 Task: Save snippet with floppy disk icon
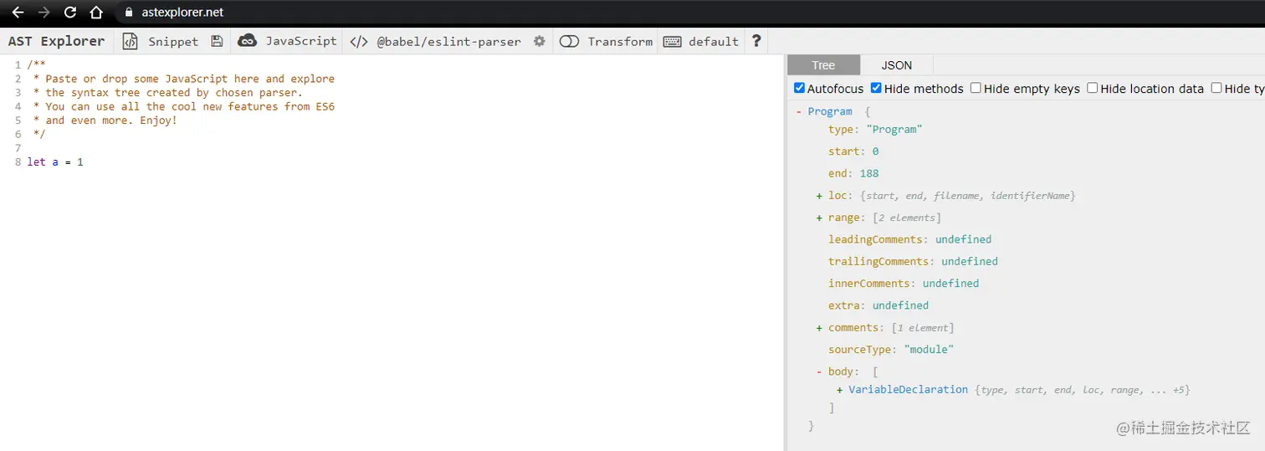(x=218, y=41)
